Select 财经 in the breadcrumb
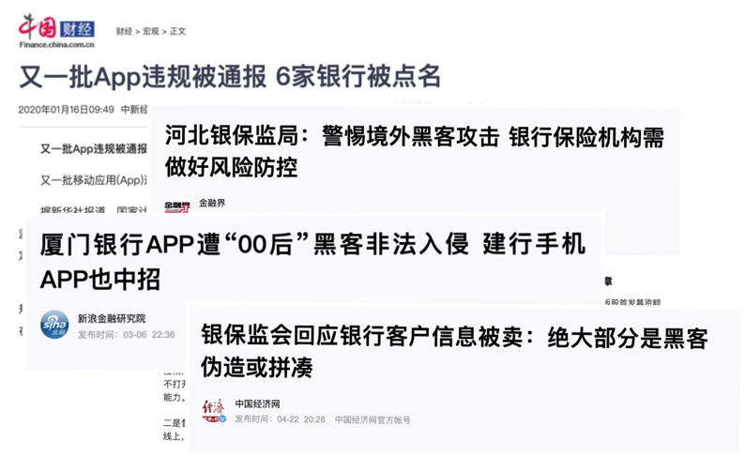Image resolution: width=745 pixels, height=457 pixels. (x=124, y=31)
